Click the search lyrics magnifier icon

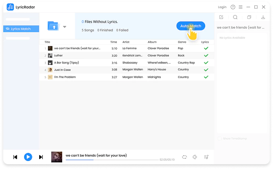pyautogui.click(x=235, y=17)
